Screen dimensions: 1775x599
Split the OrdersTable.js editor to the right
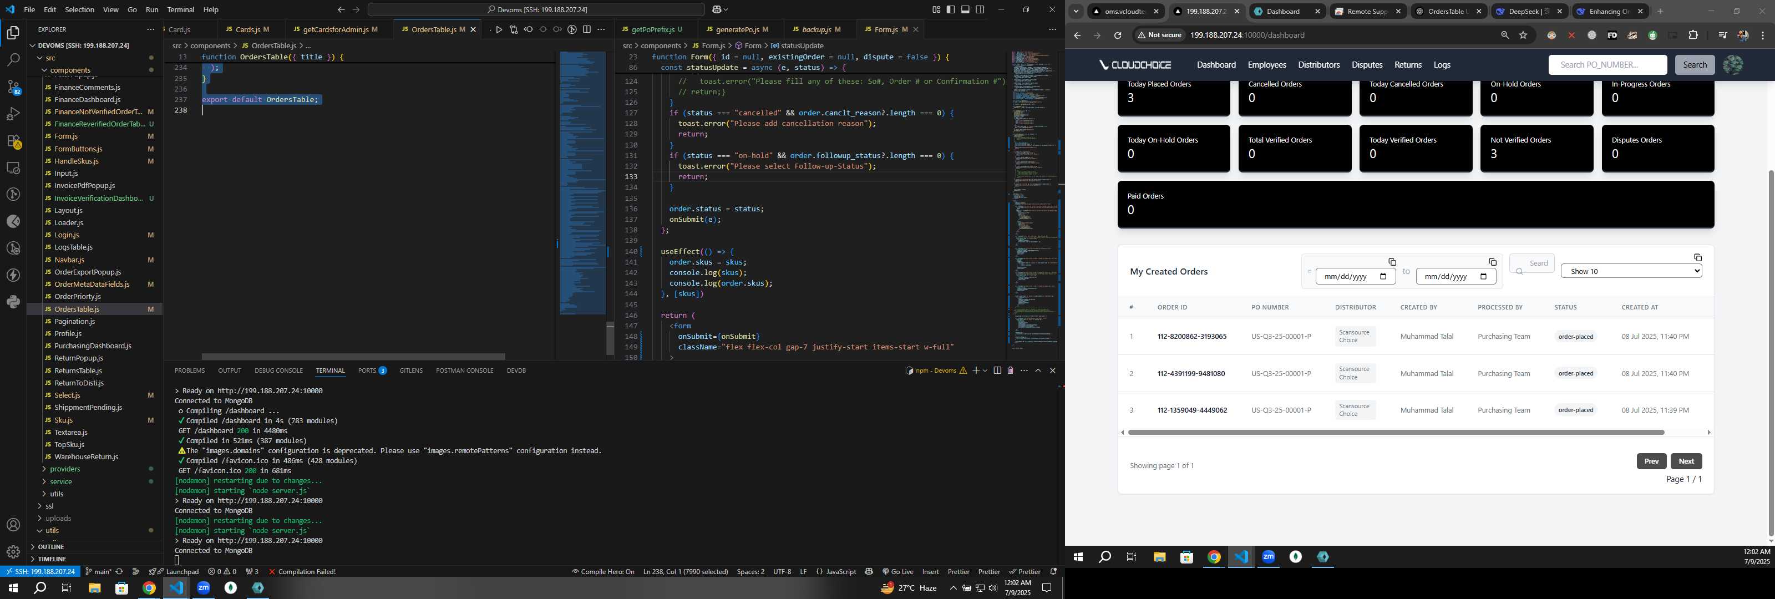586,29
